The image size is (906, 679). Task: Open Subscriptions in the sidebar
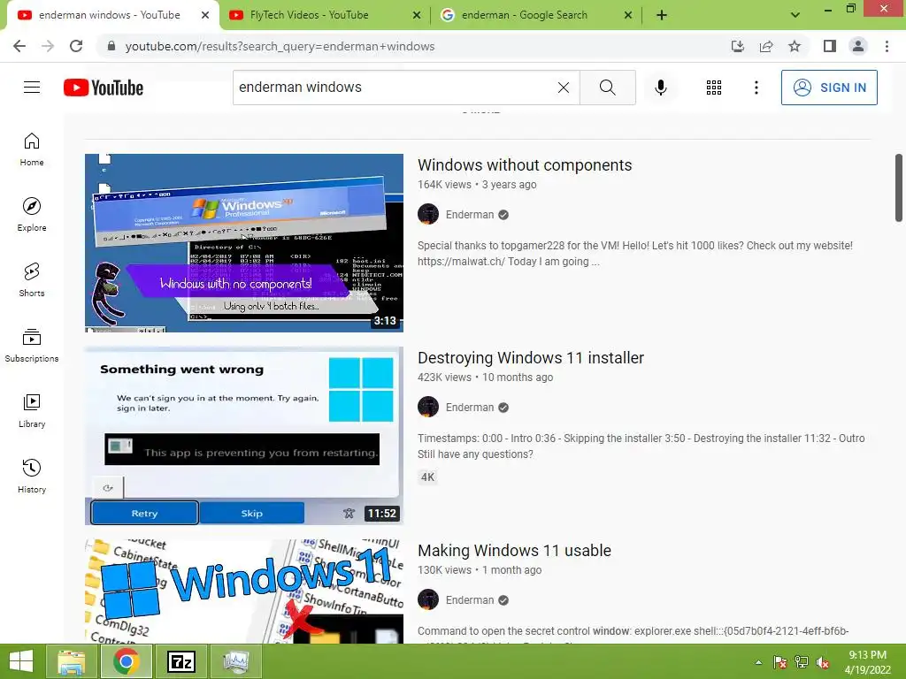click(x=32, y=346)
